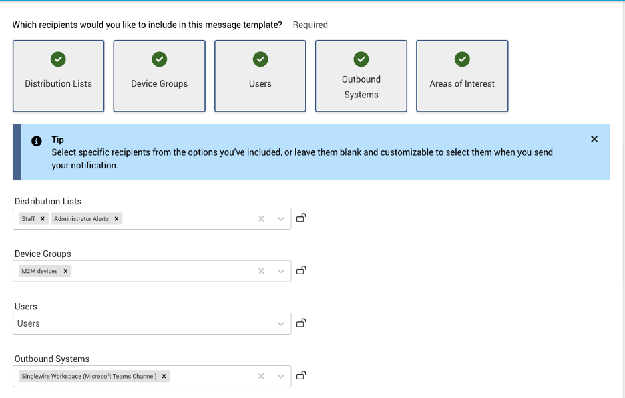Clear all selections in Outbound Systems field
Viewport: 625px width, 398px height.
click(262, 376)
